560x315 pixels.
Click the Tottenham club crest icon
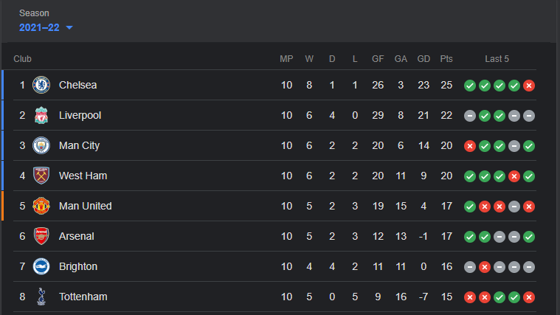click(x=41, y=297)
